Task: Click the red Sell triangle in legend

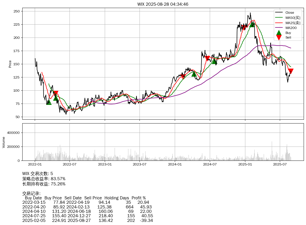Action: [x=279, y=38]
